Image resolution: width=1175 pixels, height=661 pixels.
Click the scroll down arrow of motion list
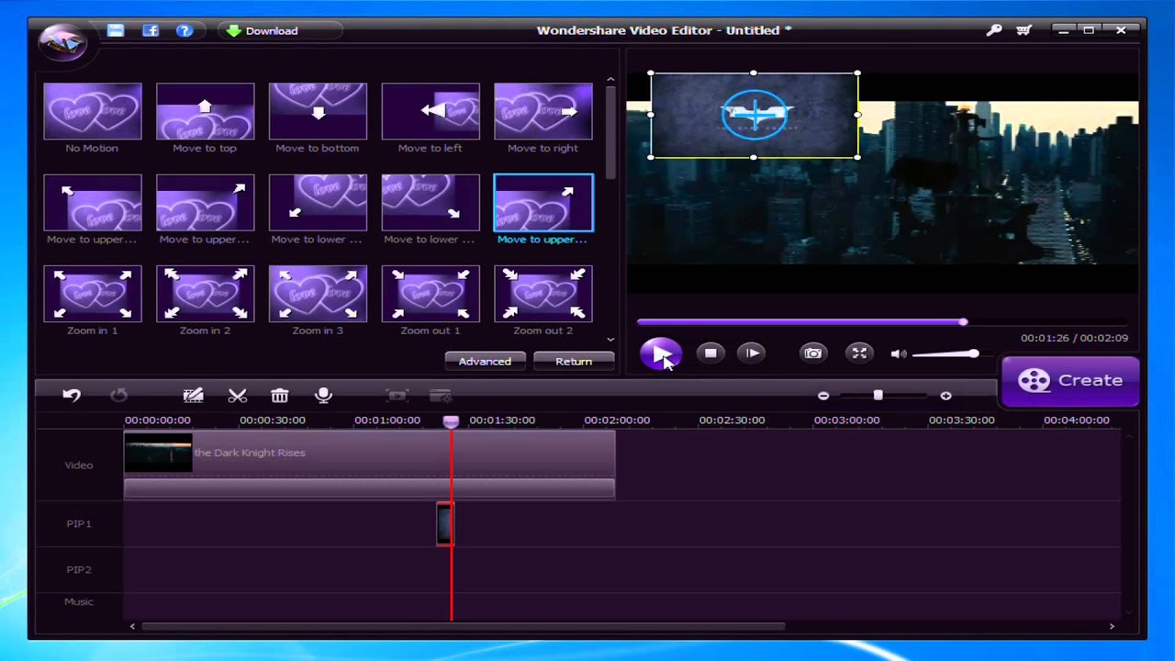[610, 339]
